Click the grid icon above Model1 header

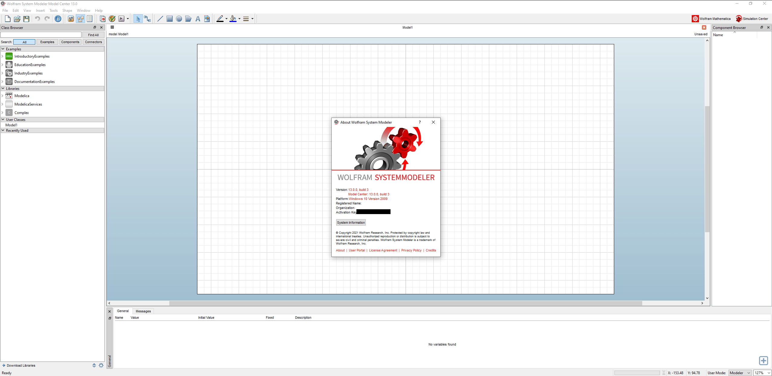point(112,27)
